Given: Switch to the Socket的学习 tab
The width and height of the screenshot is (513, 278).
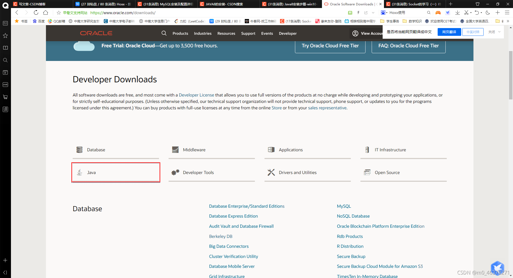Looking at the screenshot, I should (414, 4).
